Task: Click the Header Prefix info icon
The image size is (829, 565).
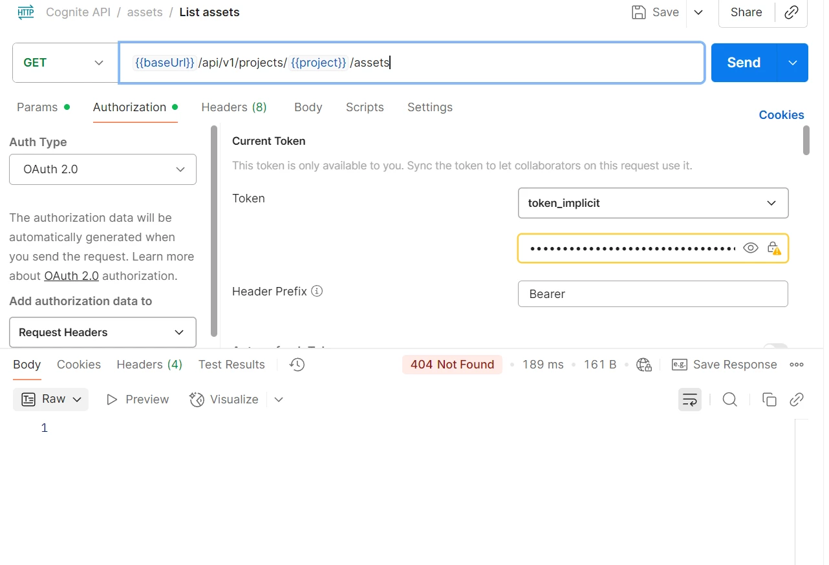Action: (x=317, y=291)
